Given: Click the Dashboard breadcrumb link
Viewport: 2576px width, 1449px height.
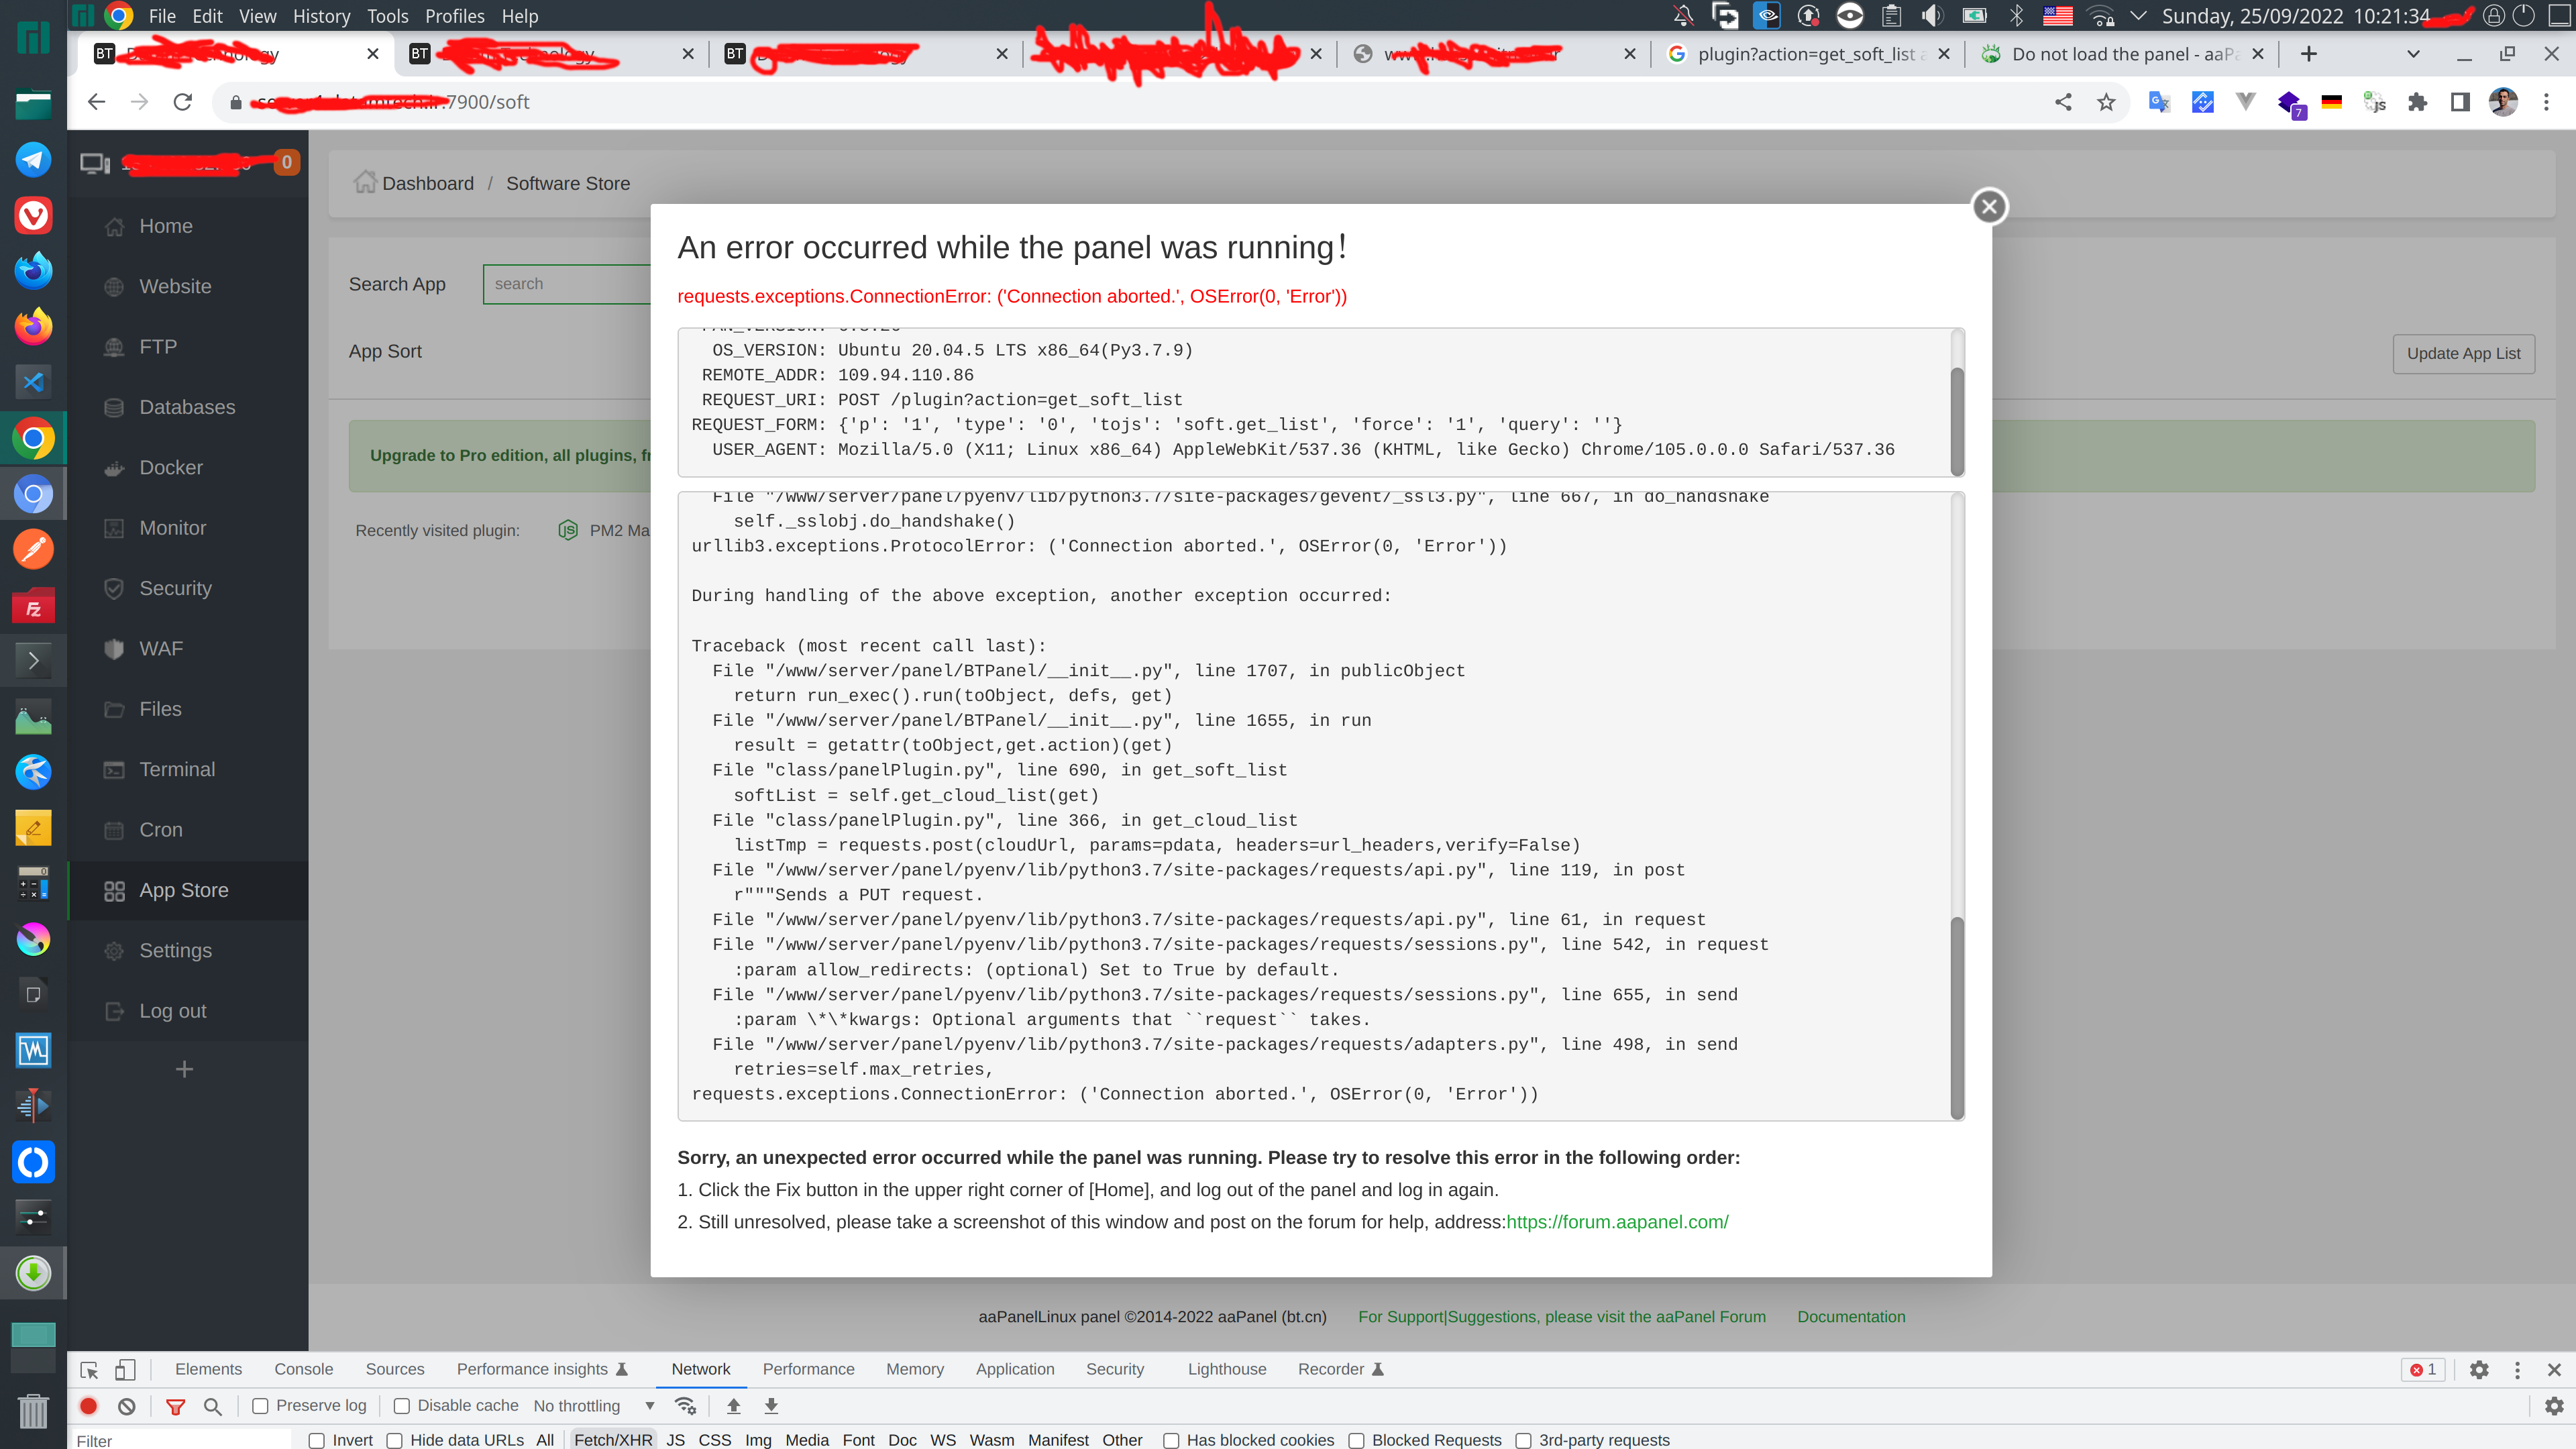Looking at the screenshot, I should 427,184.
